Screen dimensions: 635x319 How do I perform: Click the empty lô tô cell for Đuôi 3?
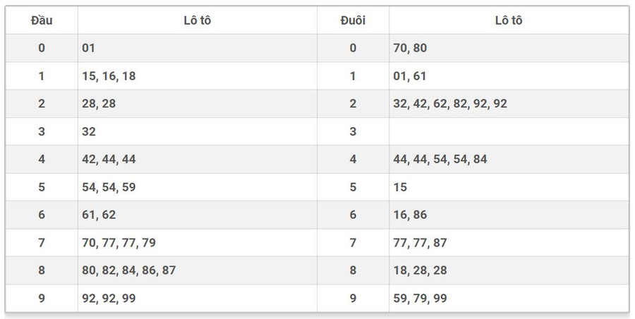pos(508,132)
